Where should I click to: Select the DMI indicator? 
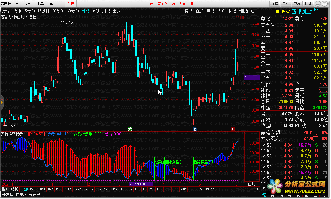coord(43,189)
